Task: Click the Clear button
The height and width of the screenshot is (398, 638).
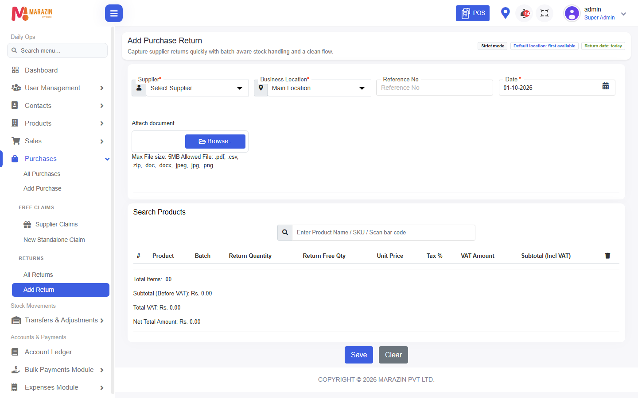Action: click(393, 355)
